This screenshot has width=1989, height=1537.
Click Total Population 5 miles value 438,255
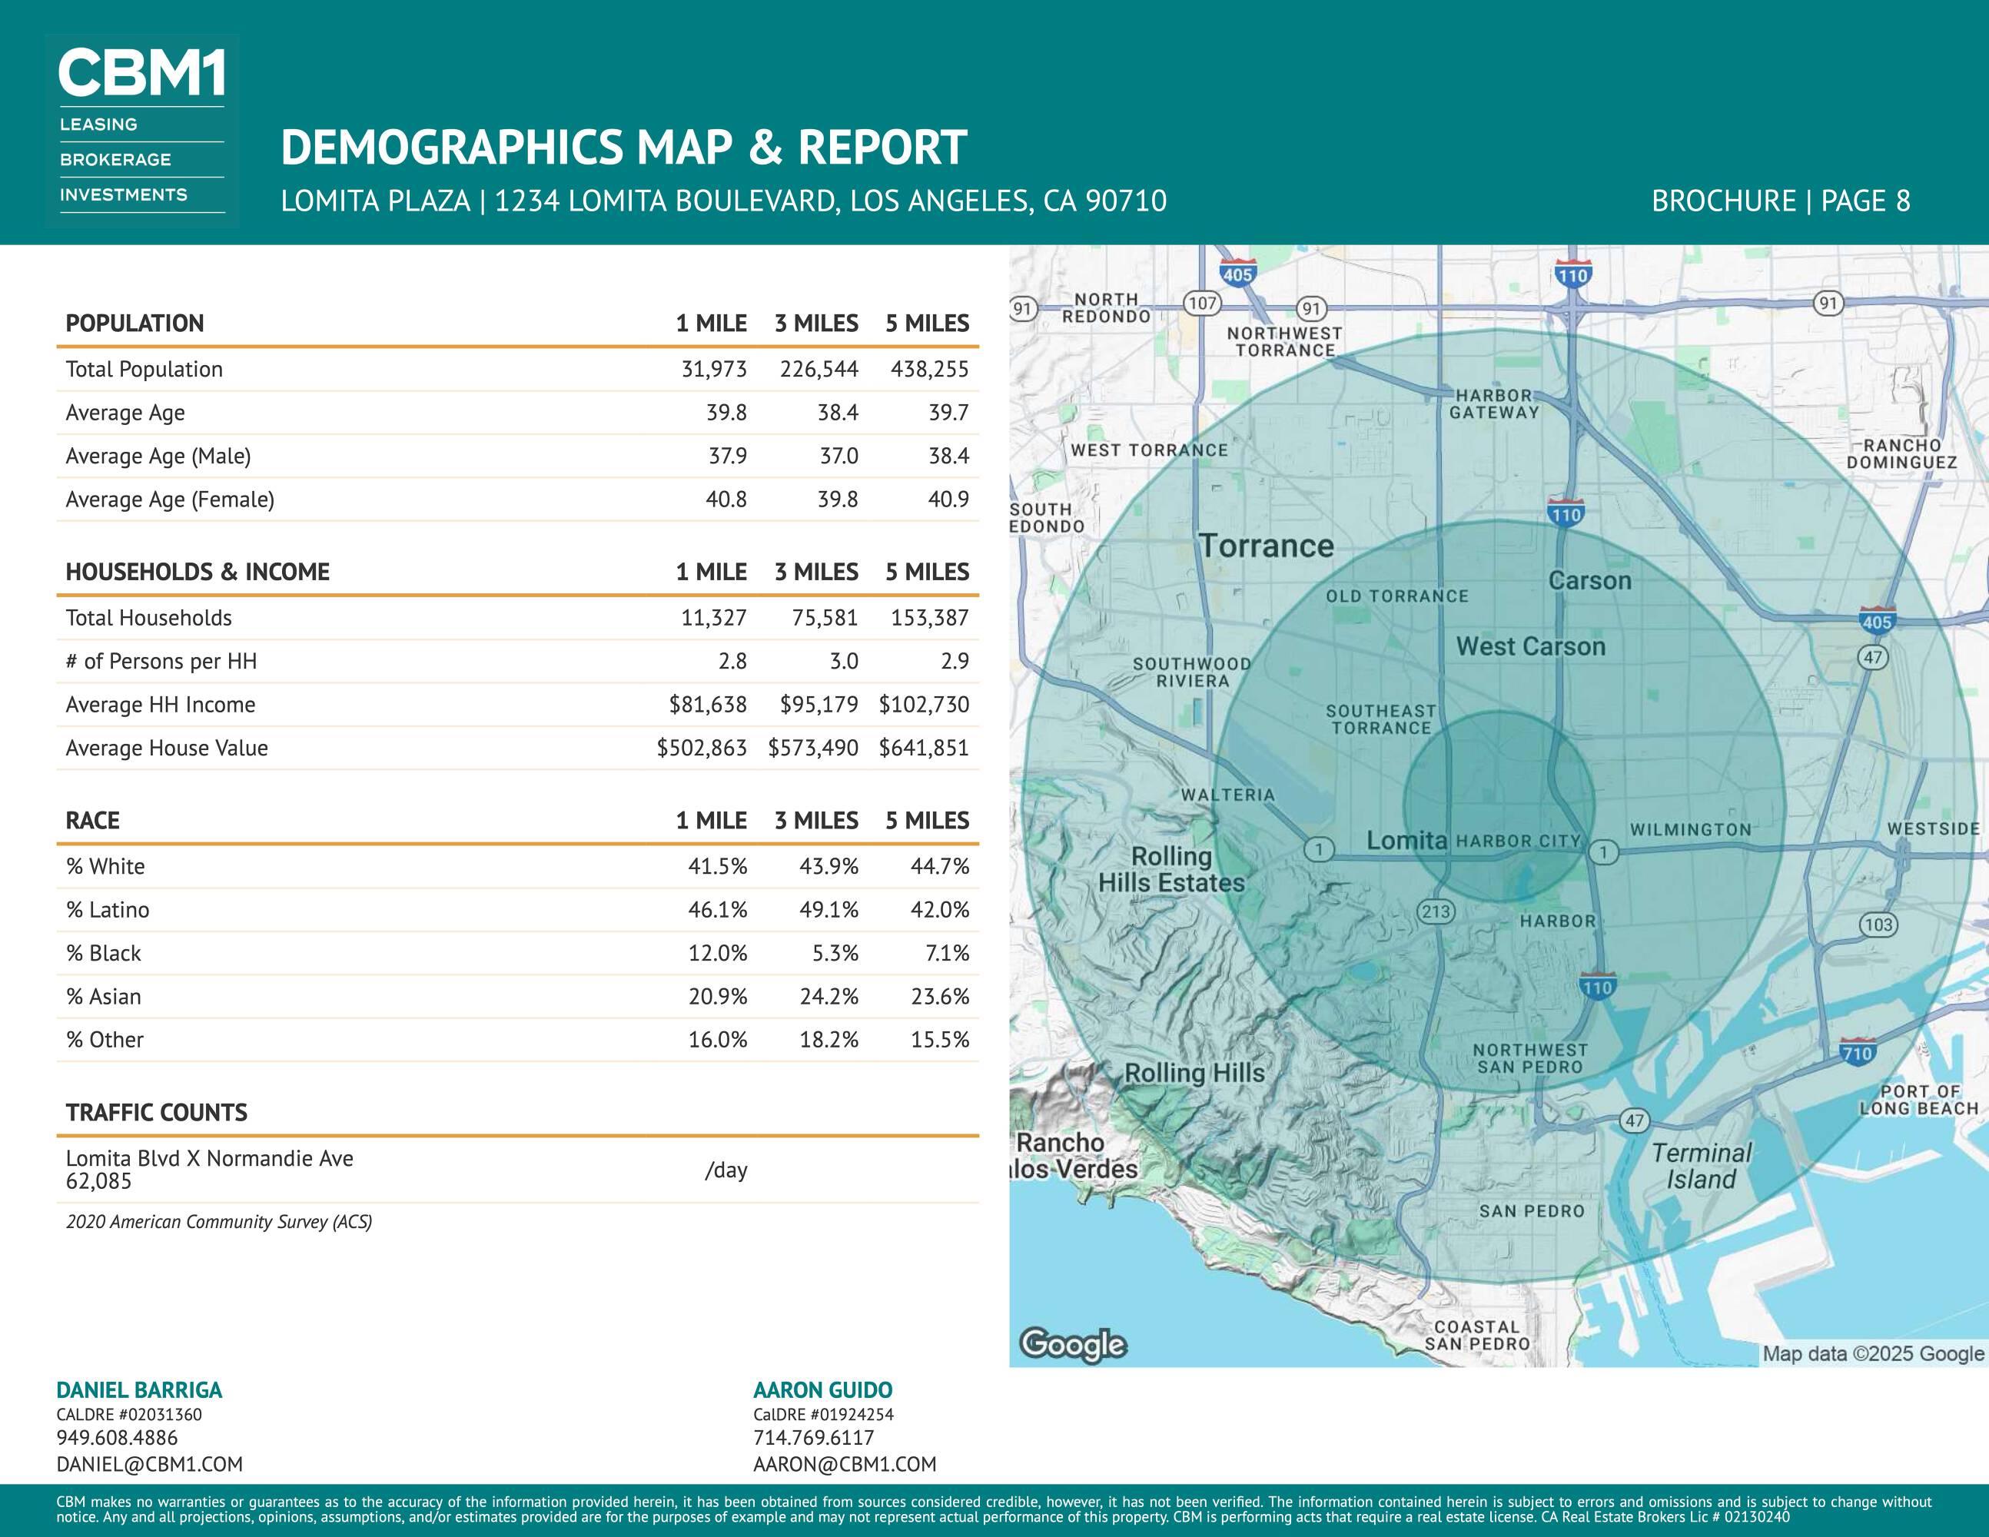coord(929,369)
